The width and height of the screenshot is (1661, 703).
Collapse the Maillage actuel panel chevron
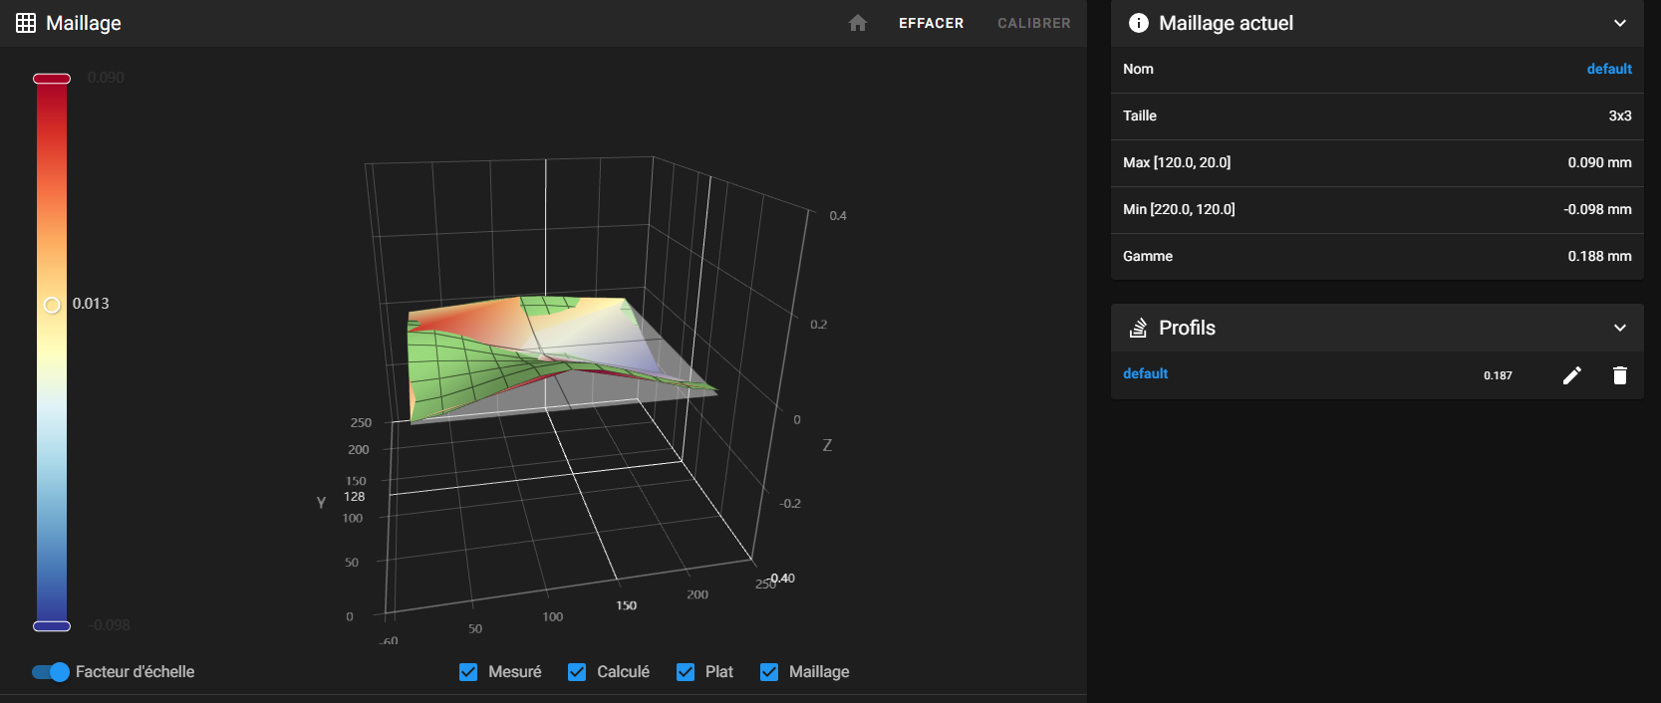coord(1619,23)
